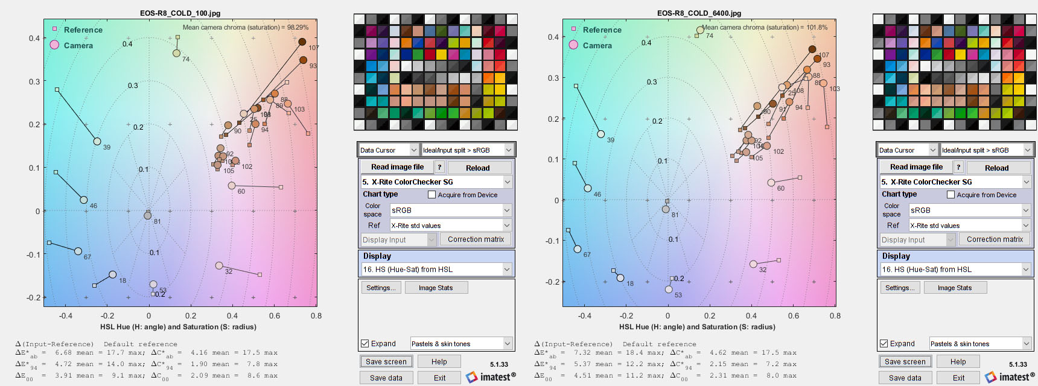
Task: Uncheck Expand in the EOS-R8_COLD_6400 panel
Action: [884, 344]
